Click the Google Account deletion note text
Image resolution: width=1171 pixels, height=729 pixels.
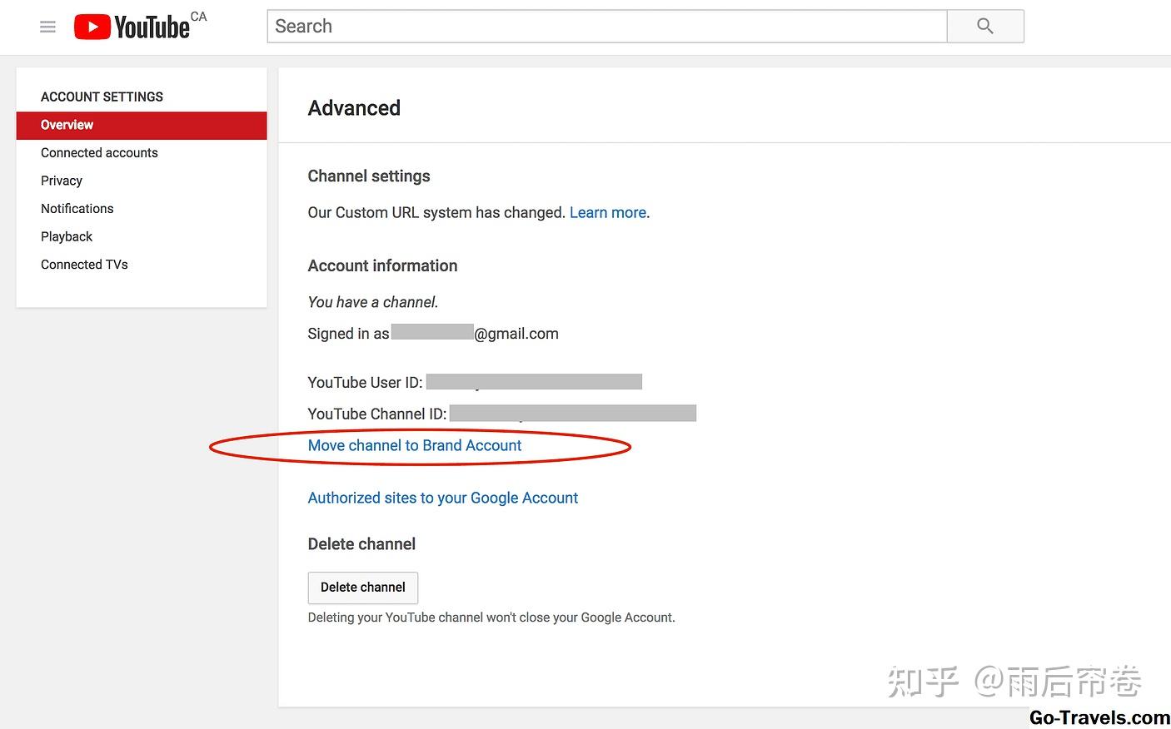tap(491, 617)
